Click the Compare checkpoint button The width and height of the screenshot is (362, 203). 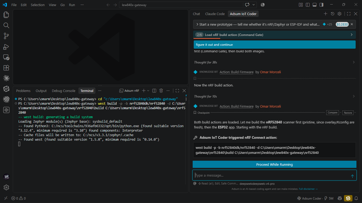click(x=332, y=113)
